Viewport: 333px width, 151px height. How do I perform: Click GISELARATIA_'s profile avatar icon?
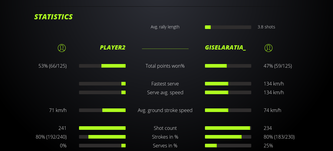tap(269, 48)
